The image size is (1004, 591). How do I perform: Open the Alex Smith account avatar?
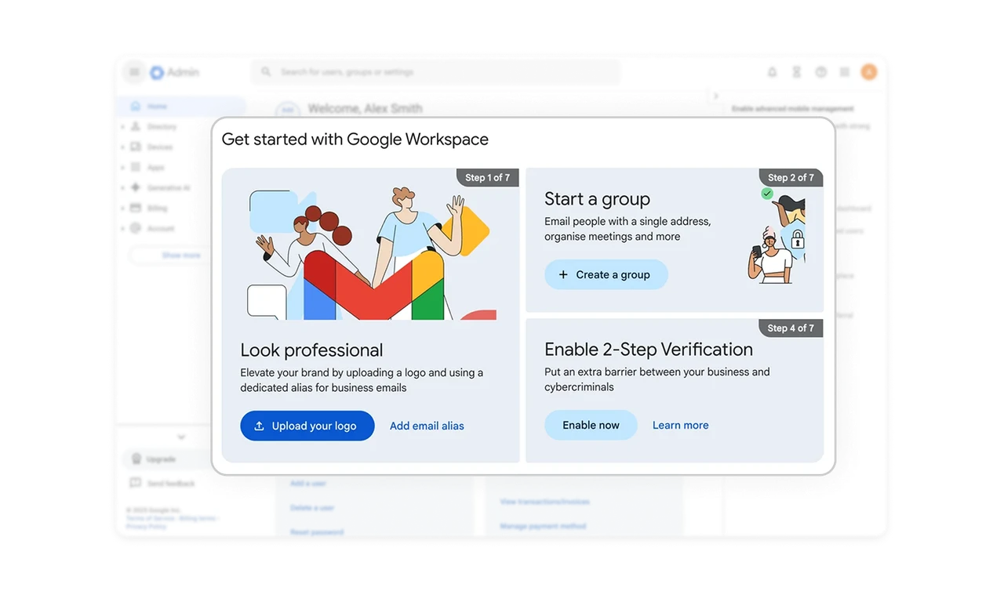tap(868, 71)
